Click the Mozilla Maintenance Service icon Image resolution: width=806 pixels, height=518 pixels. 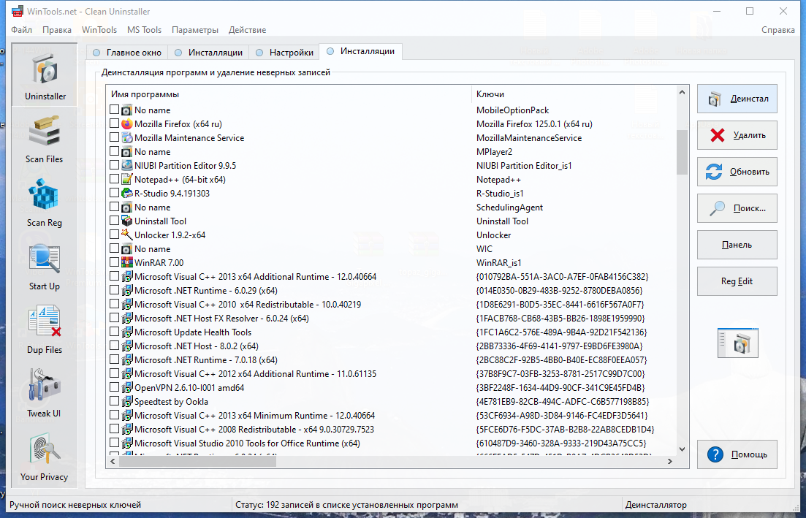point(127,138)
